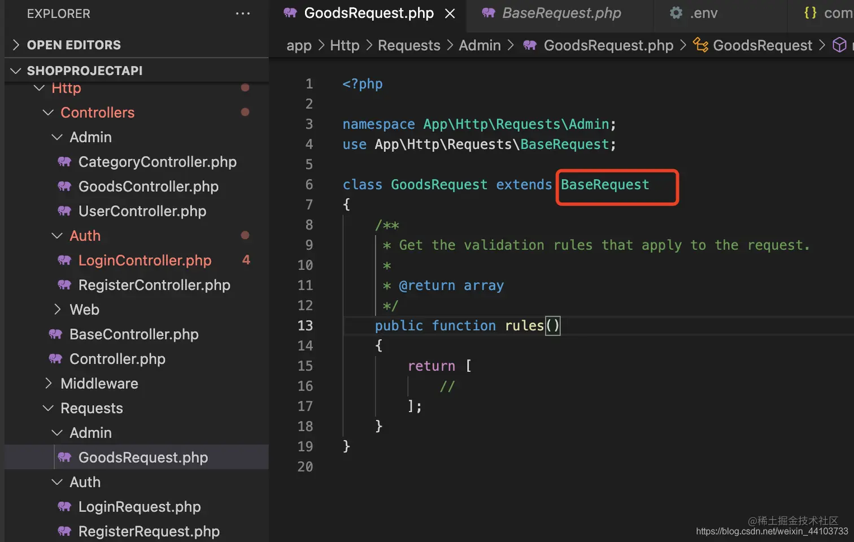Click the gear icon on .env tab
Viewport: 854px width, 542px height.
[x=676, y=13]
